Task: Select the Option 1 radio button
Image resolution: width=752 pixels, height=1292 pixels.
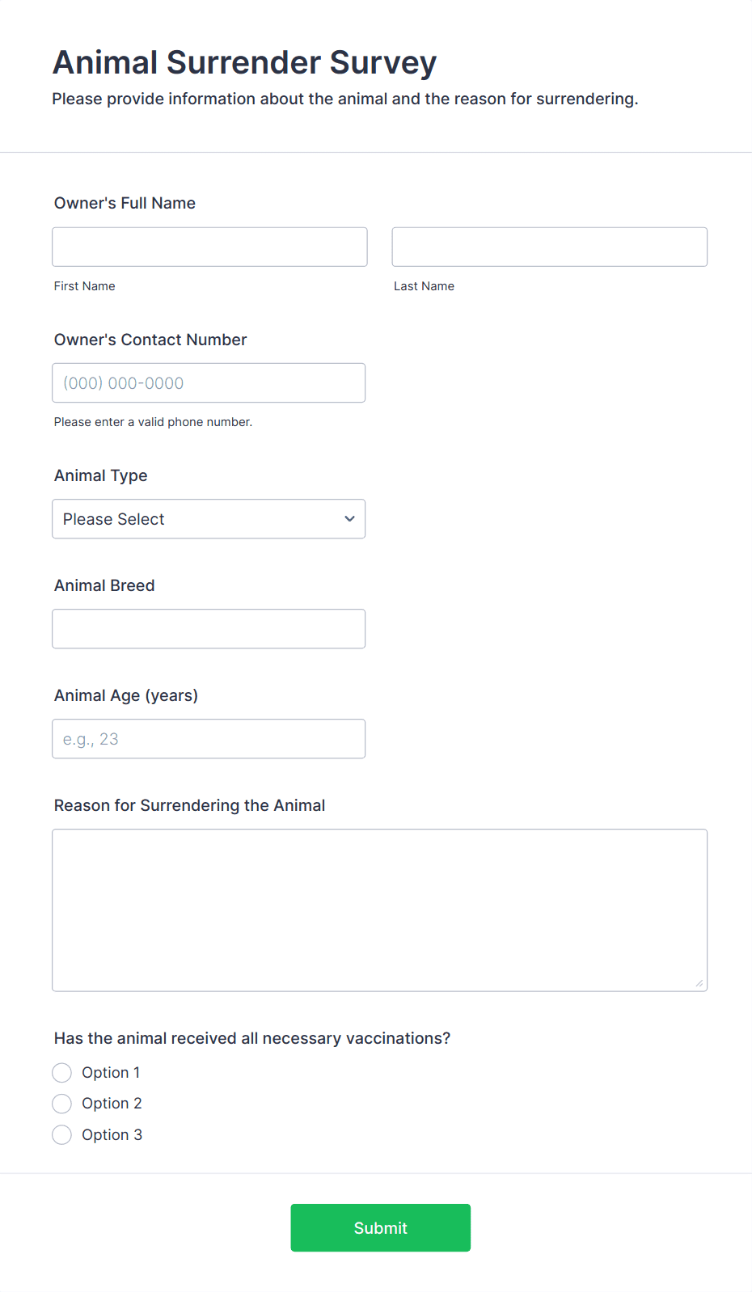Action: (62, 1073)
